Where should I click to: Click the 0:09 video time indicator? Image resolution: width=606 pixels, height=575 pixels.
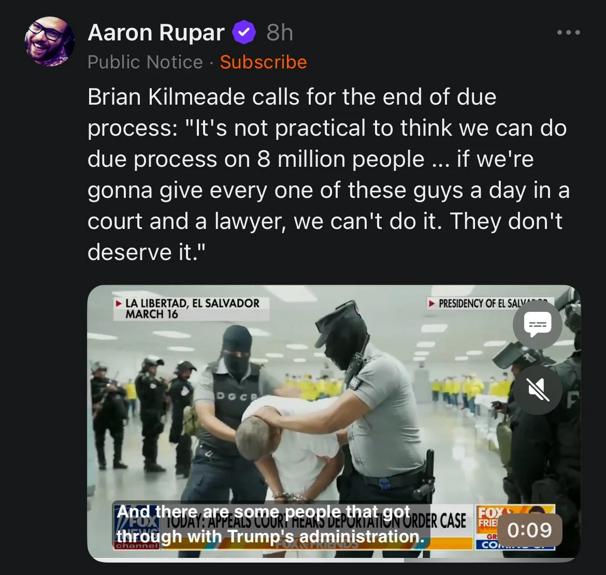(529, 530)
